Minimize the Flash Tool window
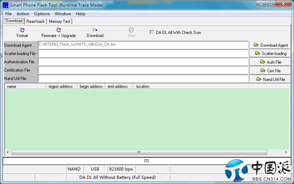294x184 pixels. 261,4
